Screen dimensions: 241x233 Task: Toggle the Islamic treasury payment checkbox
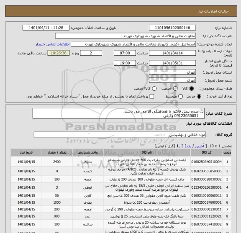152,97
